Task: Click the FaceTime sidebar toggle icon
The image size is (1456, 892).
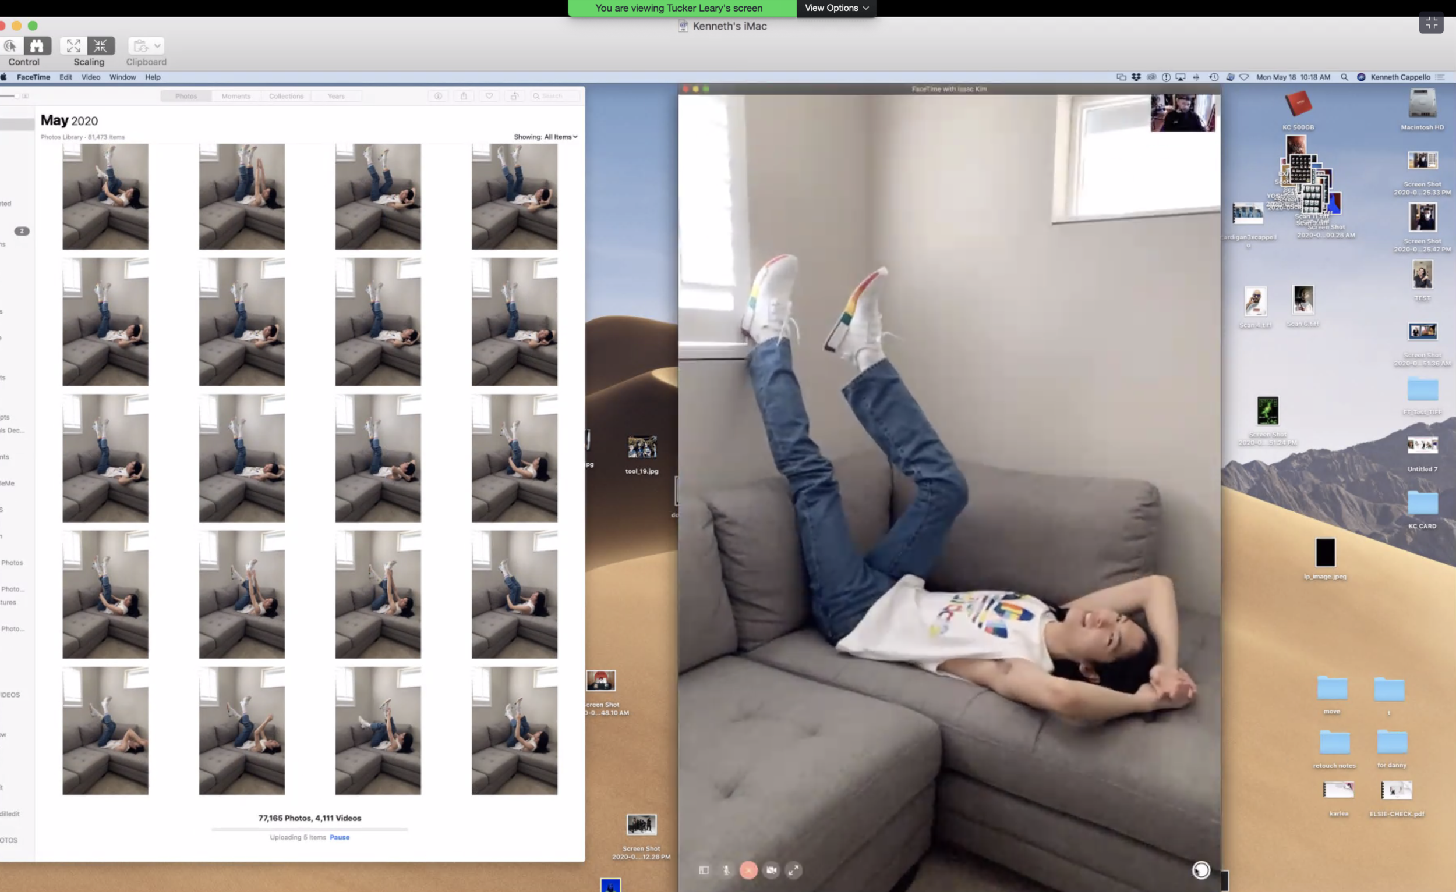Action: click(703, 869)
